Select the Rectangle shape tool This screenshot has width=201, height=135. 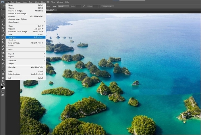(x=3, y=74)
